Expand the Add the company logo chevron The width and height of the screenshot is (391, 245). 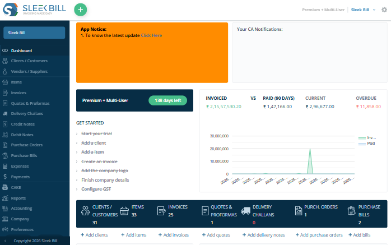coord(77,170)
